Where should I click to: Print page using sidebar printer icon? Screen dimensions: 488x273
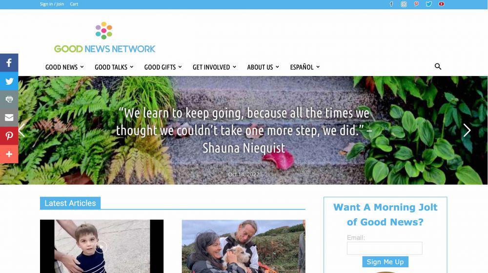tap(9, 99)
